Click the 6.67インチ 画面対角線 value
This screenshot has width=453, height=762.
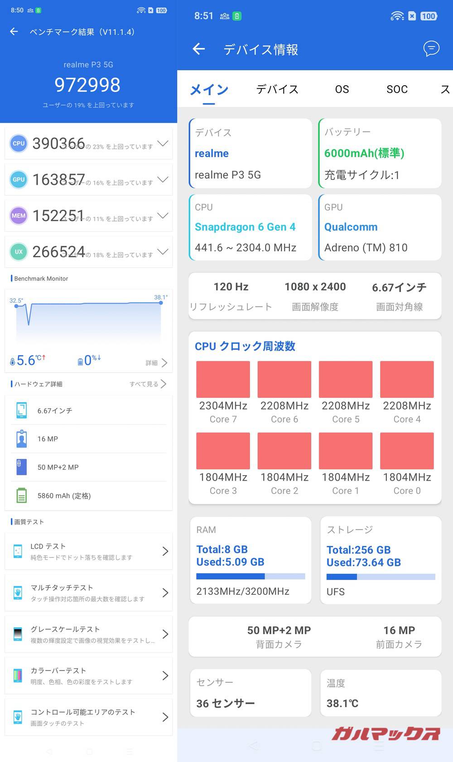pyautogui.click(x=399, y=287)
